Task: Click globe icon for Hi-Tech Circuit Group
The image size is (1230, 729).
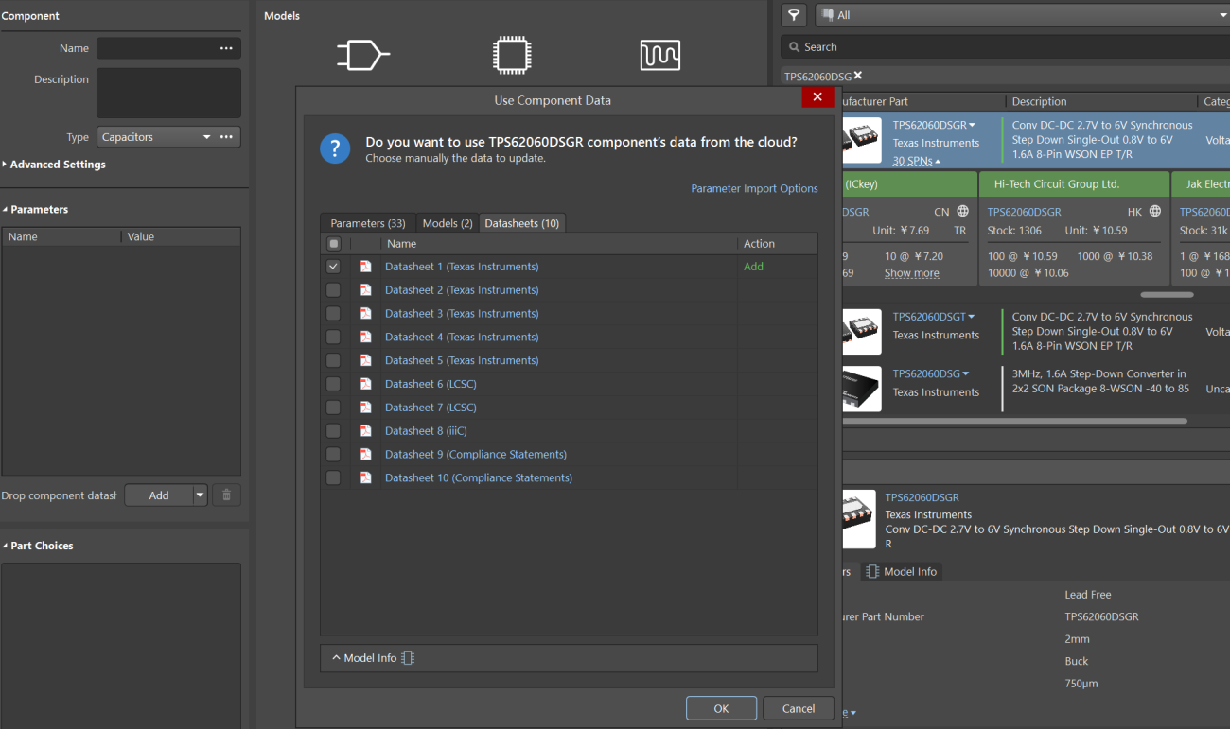Action: (1154, 212)
